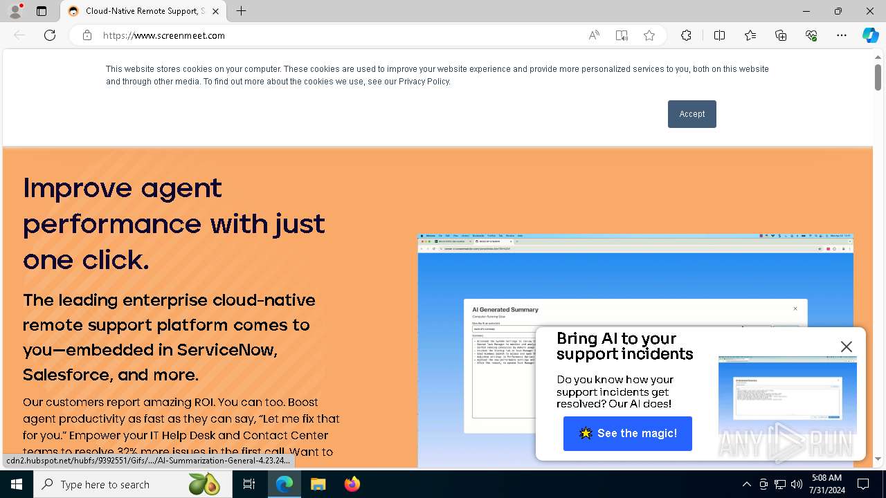Image resolution: width=886 pixels, height=498 pixels.
Task: Launch Firefox from the taskbar
Action: point(352,484)
